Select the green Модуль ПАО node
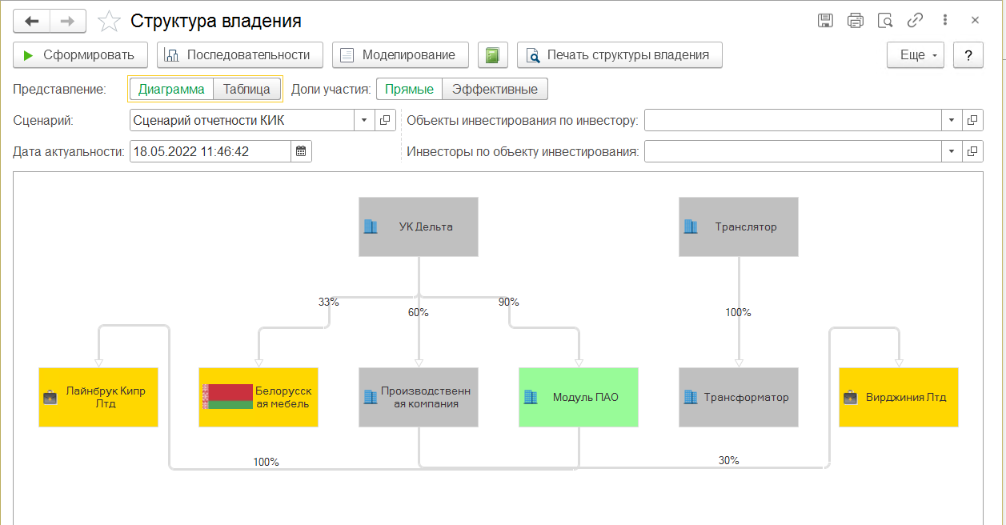The width and height of the screenshot is (1006, 525). tap(579, 397)
